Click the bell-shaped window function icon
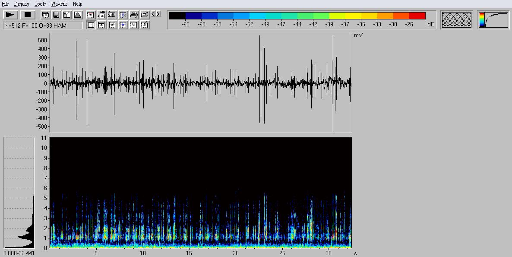 pos(78,15)
